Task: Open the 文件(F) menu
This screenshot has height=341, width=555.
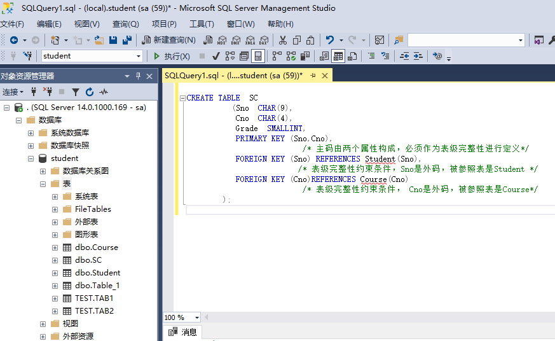Action: [x=12, y=24]
